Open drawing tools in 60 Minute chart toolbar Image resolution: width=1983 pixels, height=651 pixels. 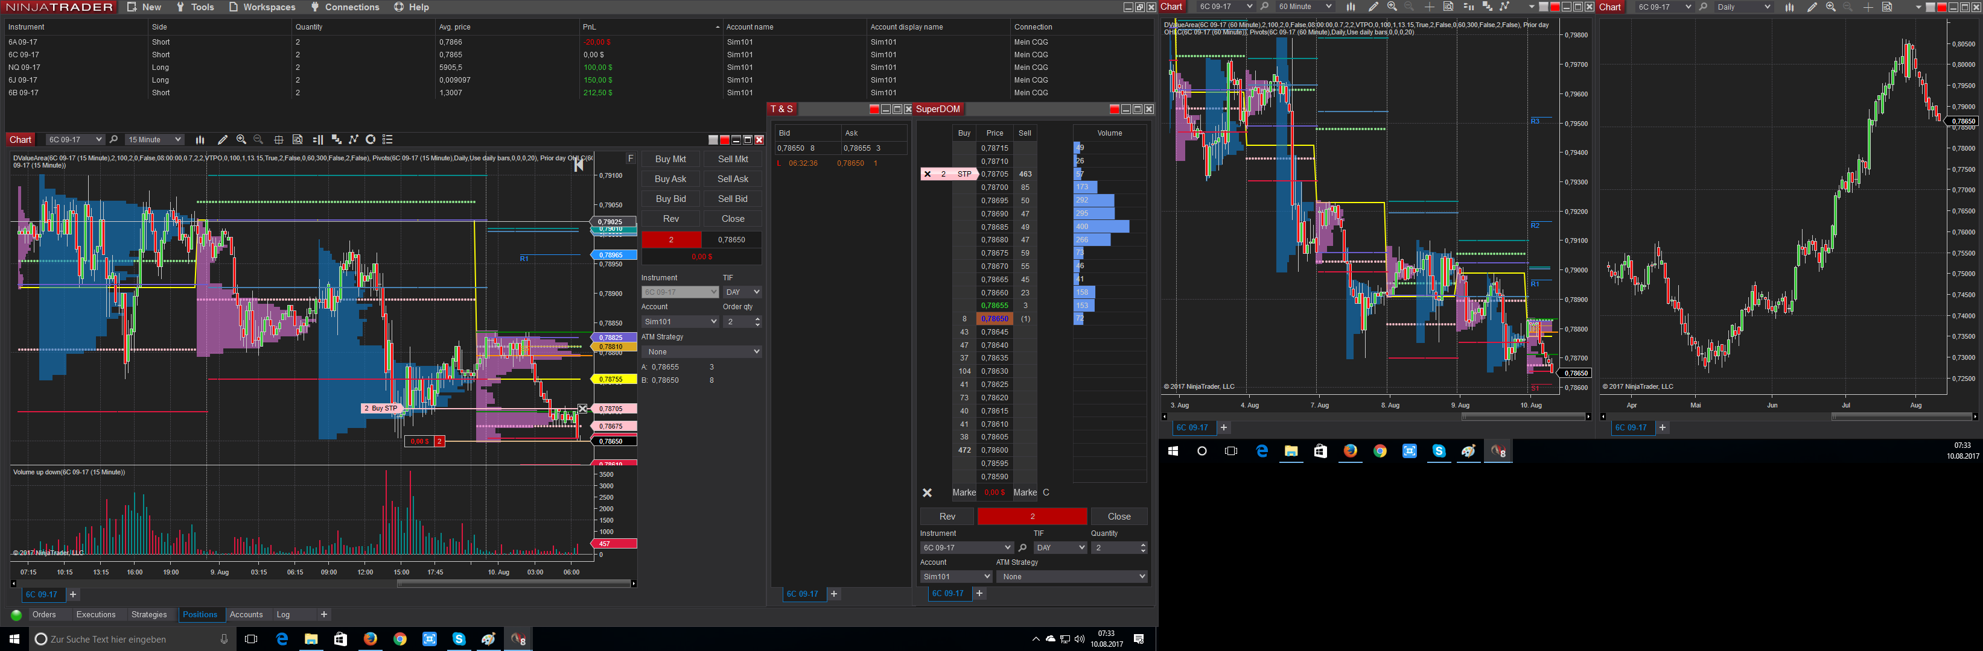click(x=1373, y=7)
